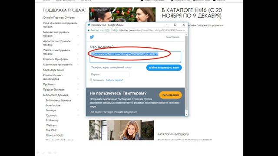
Task: Expand the Wellness инструменты продаж chevron
Action: click(x=78, y=54)
